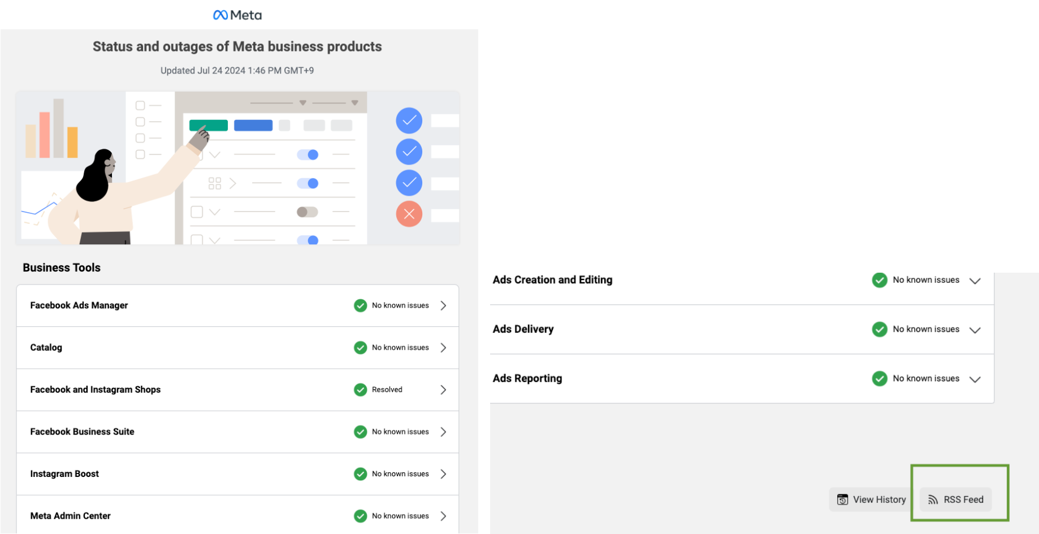The image size is (1039, 534).
Task: Click the hero illustration banner image
Action: 237,168
